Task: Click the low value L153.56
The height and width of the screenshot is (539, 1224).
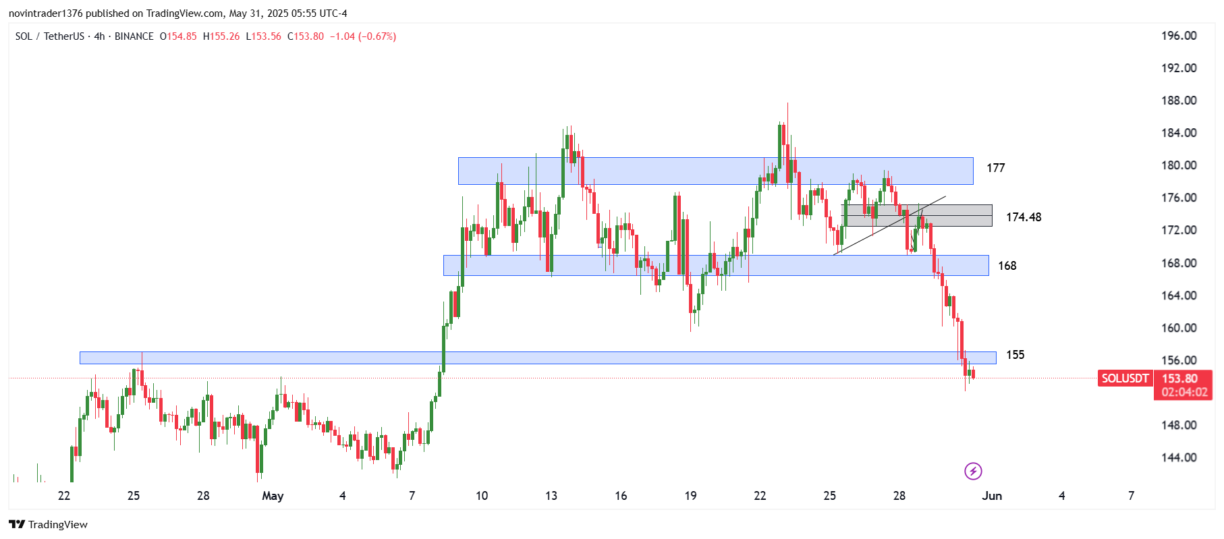Action: 263,36
